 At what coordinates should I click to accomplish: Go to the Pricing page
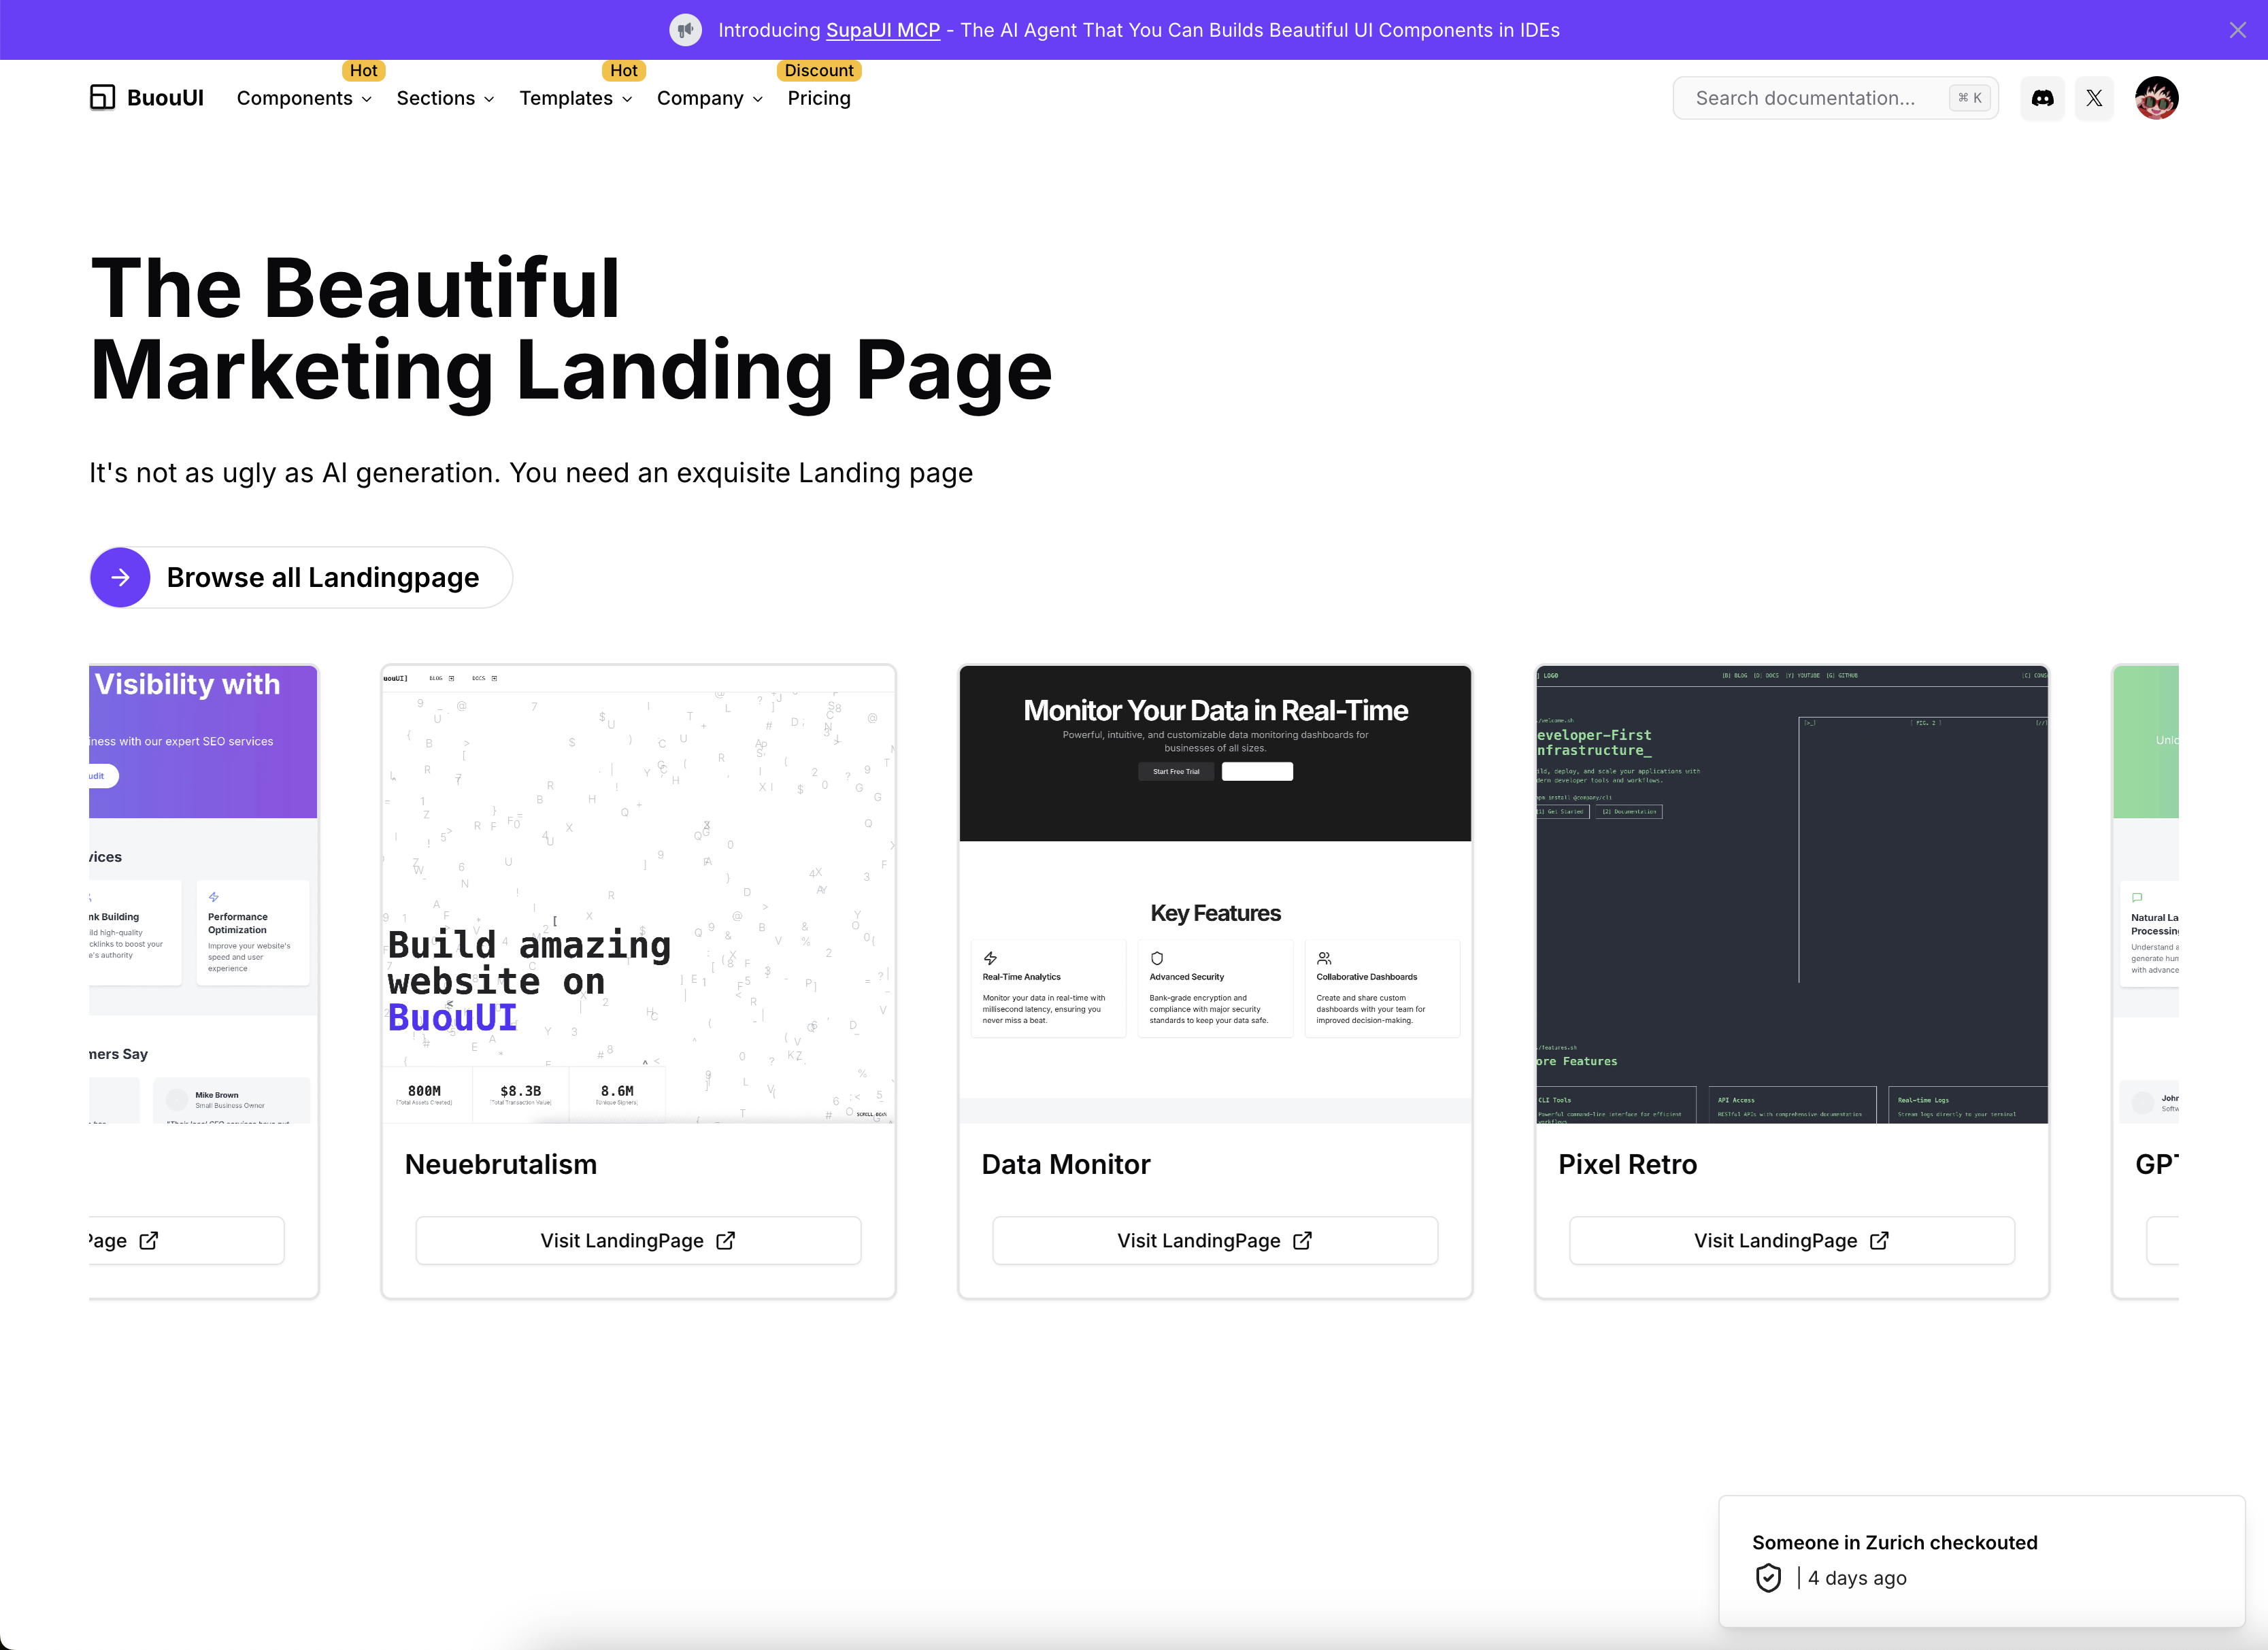tap(818, 98)
